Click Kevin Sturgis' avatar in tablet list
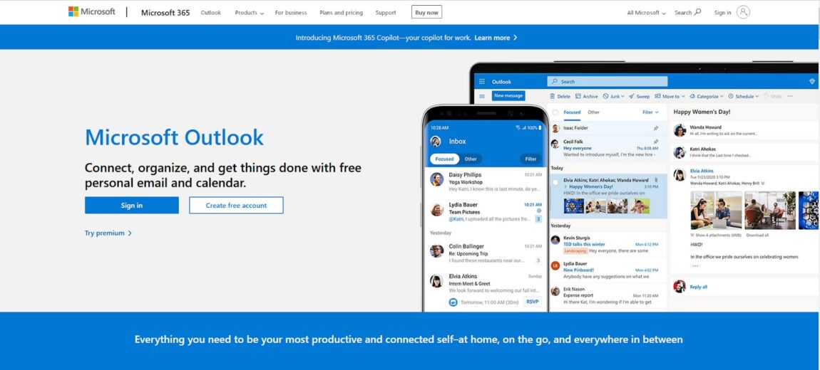The width and height of the screenshot is (820, 370). (x=555, y=240)
